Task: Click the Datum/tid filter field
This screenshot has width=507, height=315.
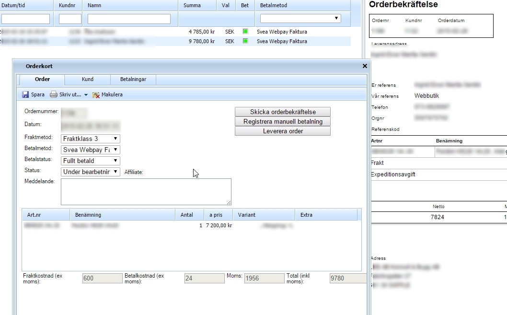Action: [x=25, y=19]
